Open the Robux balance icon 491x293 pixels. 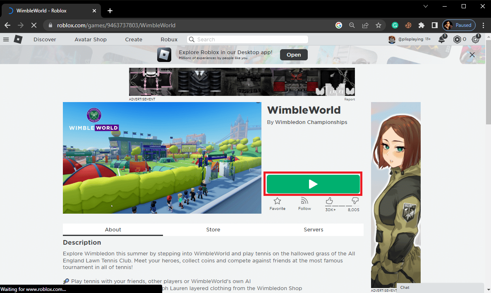pyautogui.click(x=457, y=39)
